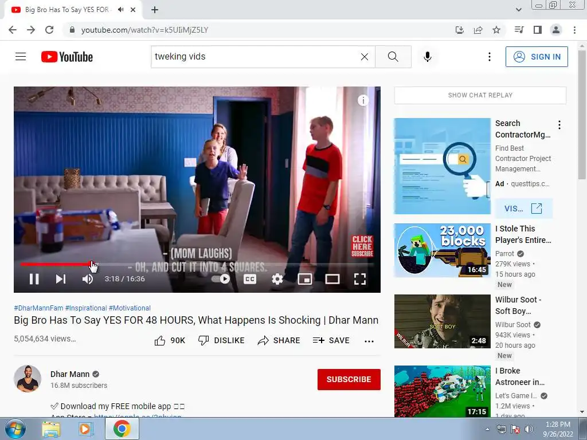Run the search with magnifier button
Screen dimensions: 587x440
pos(393,57)
